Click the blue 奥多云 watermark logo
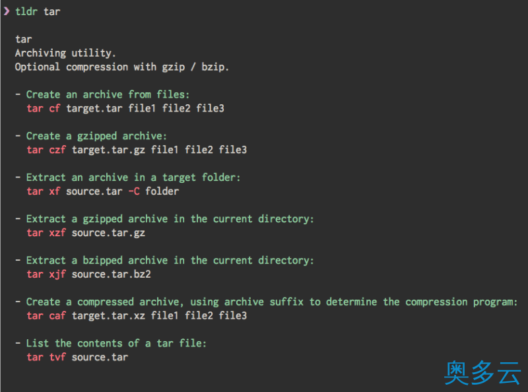This screenshot has width=528, height=392. tap(482, 373)
